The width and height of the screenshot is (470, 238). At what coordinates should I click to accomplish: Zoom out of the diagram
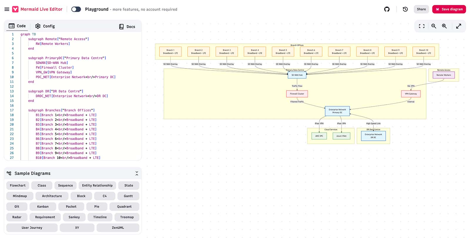tap(434, 26)
